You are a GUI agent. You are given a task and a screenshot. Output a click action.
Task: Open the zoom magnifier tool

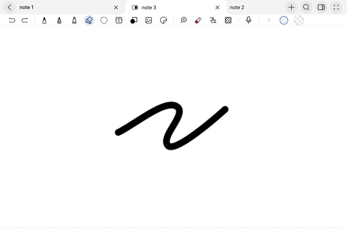point(184,20)
